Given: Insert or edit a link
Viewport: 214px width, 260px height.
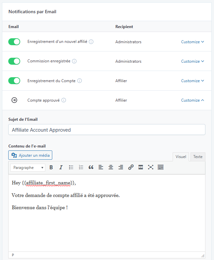Looking at the screenshot, I should (131, 167).
